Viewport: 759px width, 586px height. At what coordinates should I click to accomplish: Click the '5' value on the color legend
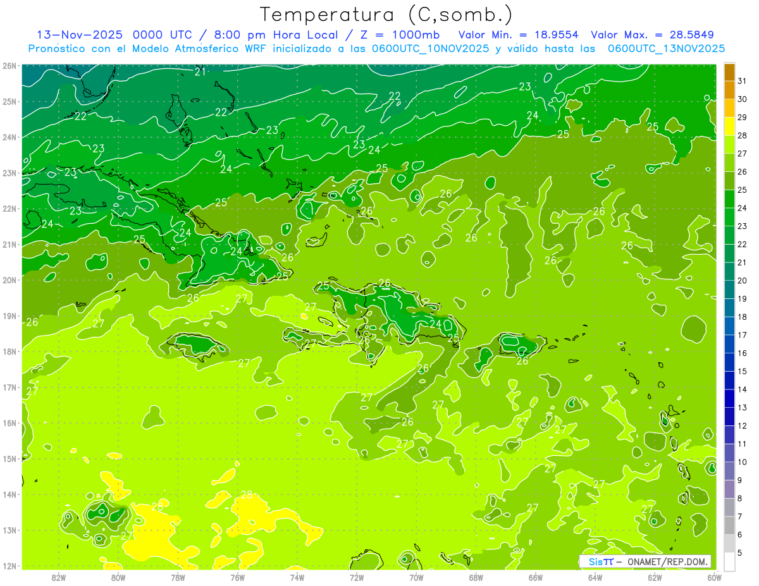740,552
